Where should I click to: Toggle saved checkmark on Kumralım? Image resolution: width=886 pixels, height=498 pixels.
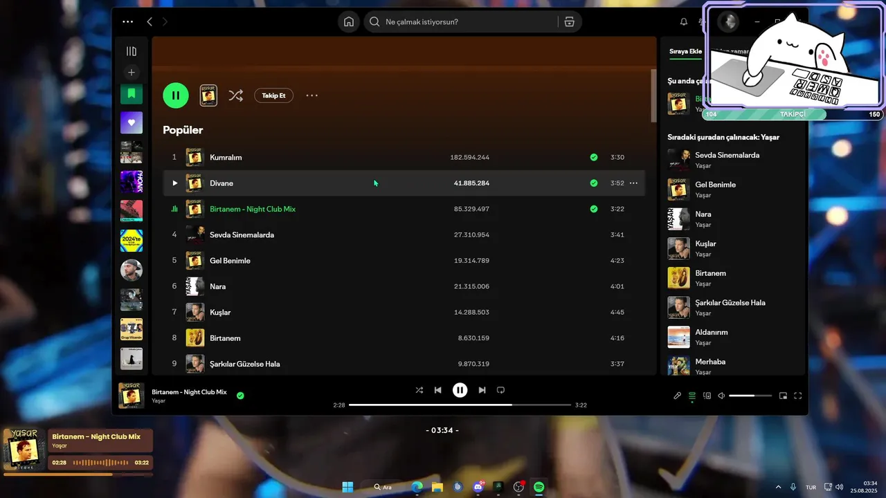tap(594, 158)
